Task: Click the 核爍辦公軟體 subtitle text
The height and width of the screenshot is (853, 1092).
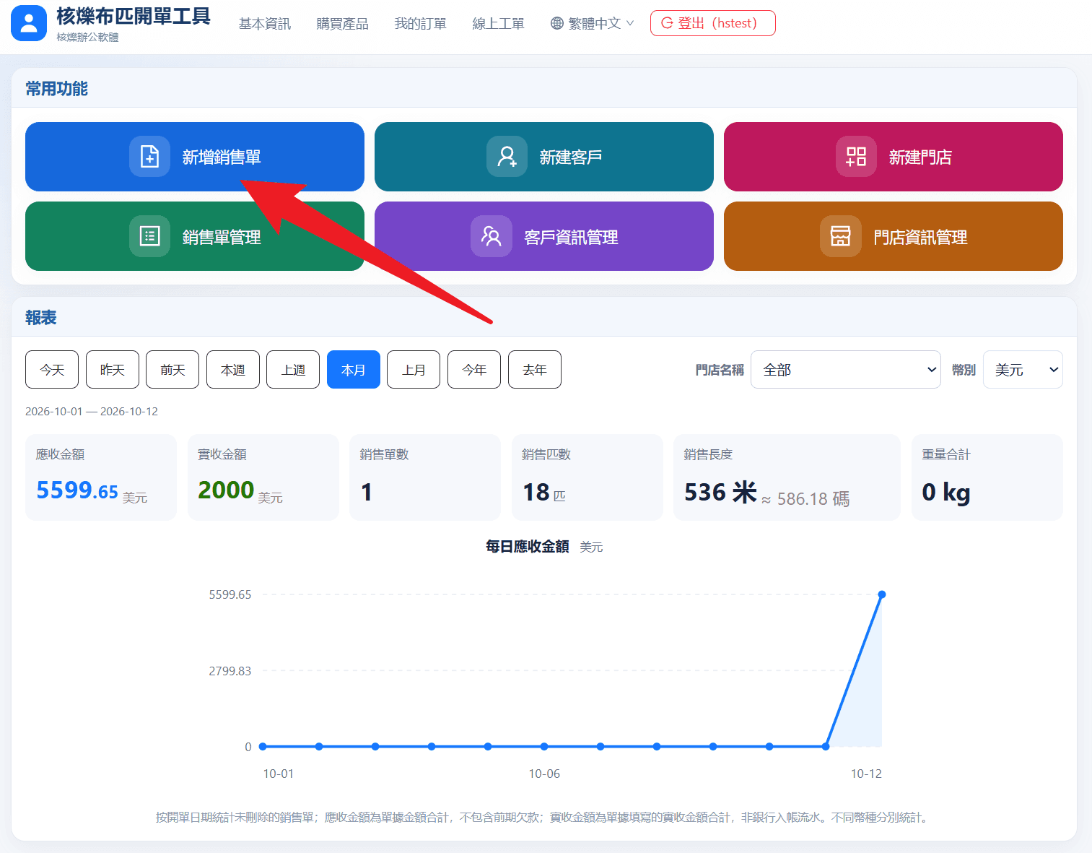Action: (x=87, y=37)
